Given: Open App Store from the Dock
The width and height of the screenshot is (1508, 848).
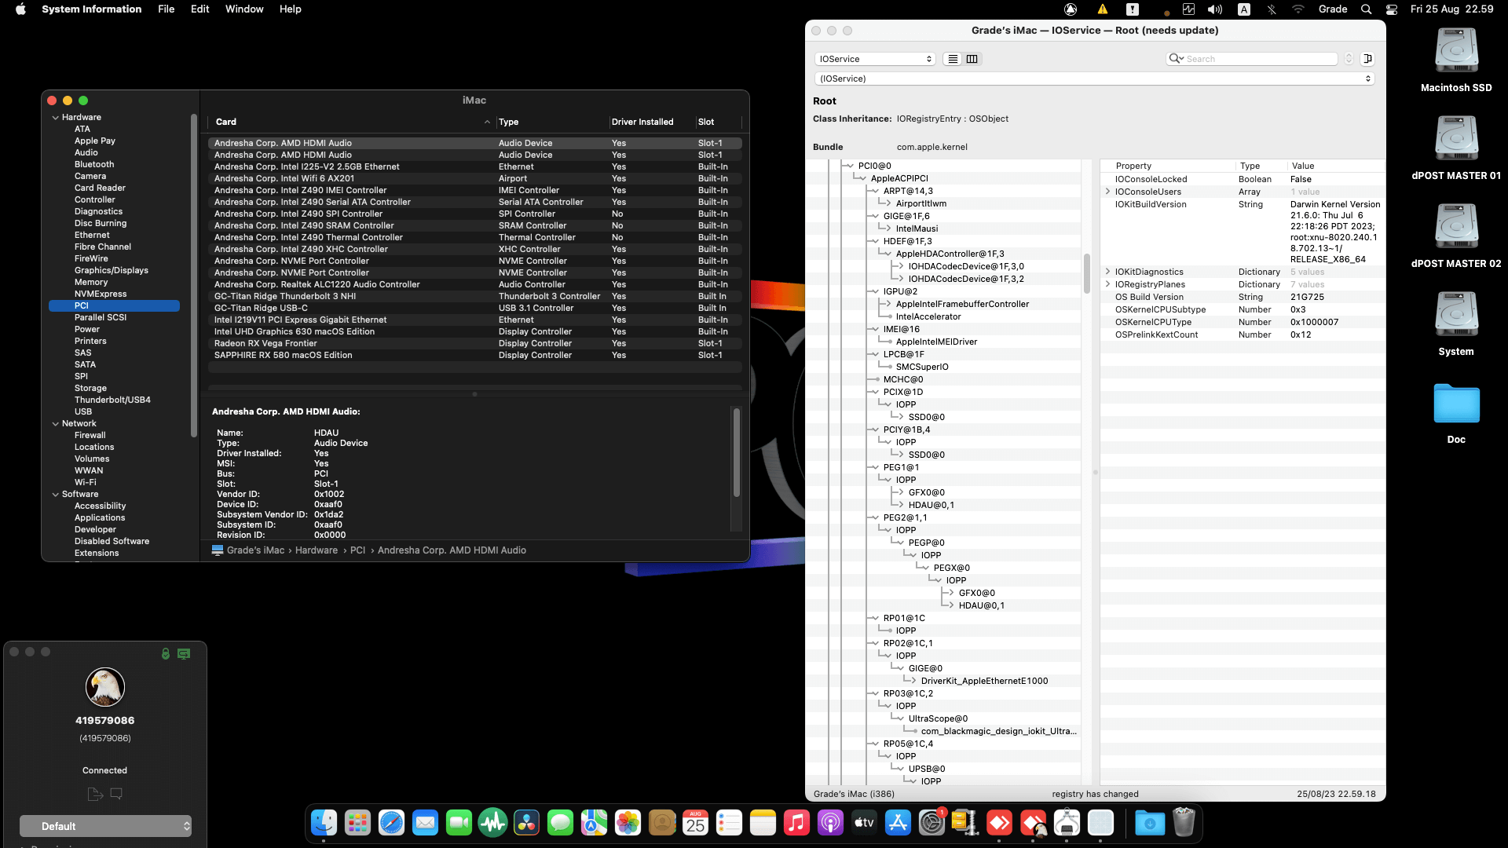Looking at the screenshot, I should point(898,823).
